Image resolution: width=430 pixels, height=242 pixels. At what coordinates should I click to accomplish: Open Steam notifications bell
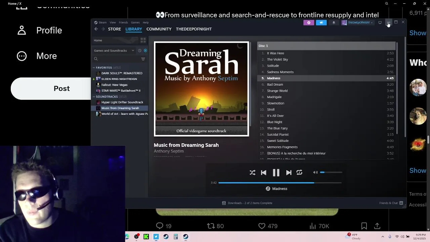point(334,23)
